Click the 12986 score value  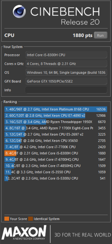point(101,116)
